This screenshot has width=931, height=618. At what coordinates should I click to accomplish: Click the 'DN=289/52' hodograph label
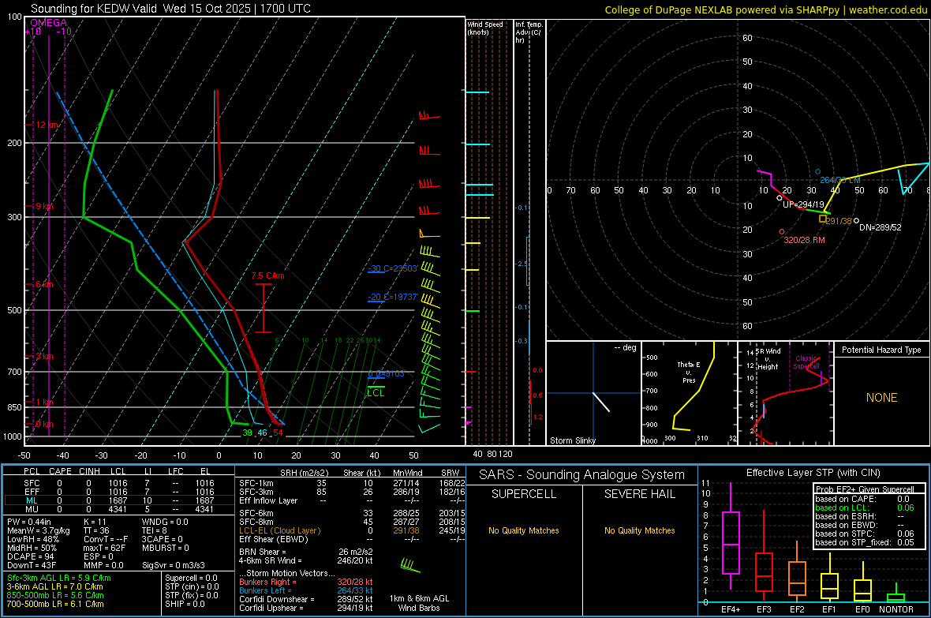[x=880, y=227]
